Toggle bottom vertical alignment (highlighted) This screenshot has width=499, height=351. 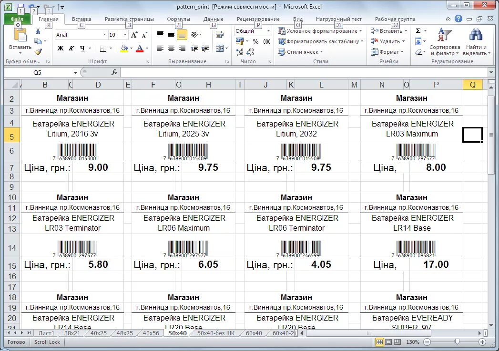[x=182, y=35]
